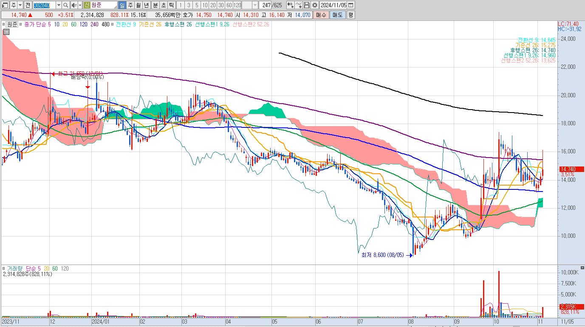The width and height of the screenshot is (585, 327).
Task: Click the speaker sound icon
Action: (74, 5)
